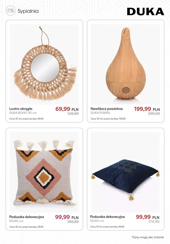The height and width of the screenshot is (244, 170).
Task: Click the DUKA PUMPA subtitle
Action: pos(100,113)
